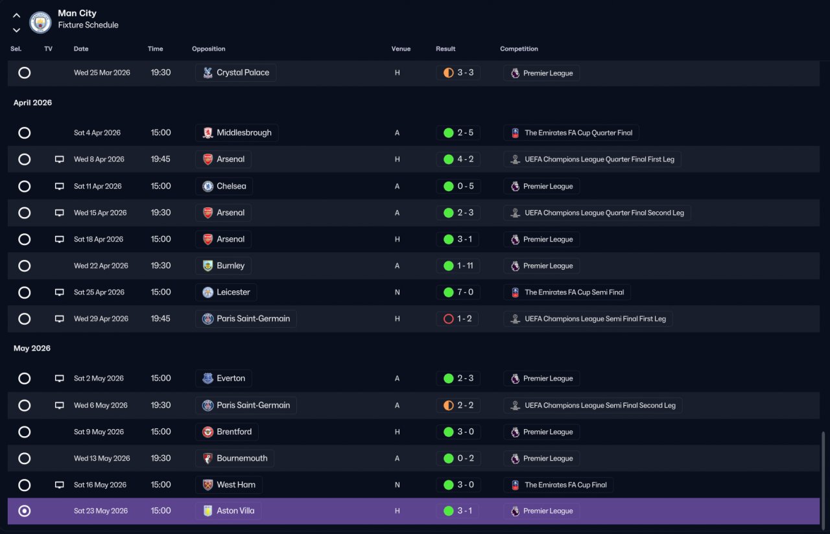Click the TV icon for Chelsea fixture
The width and height of the screenshot is (830, 534).
(x=60, y=186)
